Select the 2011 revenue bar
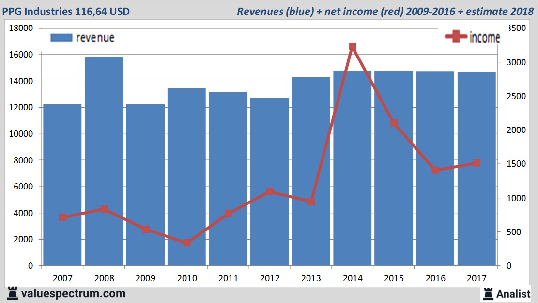The image size is (538, 303). click(x=228, y=179)
